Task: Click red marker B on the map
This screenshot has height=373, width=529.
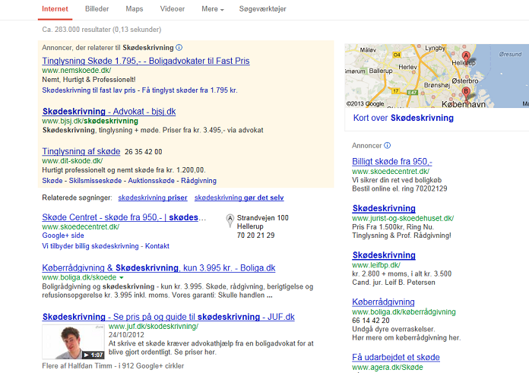Action: click(x=466, y=93)
